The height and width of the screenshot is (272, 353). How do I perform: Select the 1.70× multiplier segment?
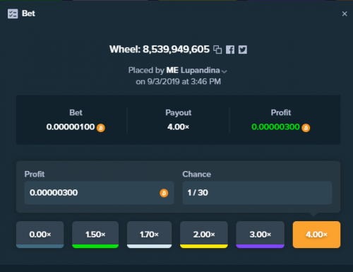[x=149, y=235]
